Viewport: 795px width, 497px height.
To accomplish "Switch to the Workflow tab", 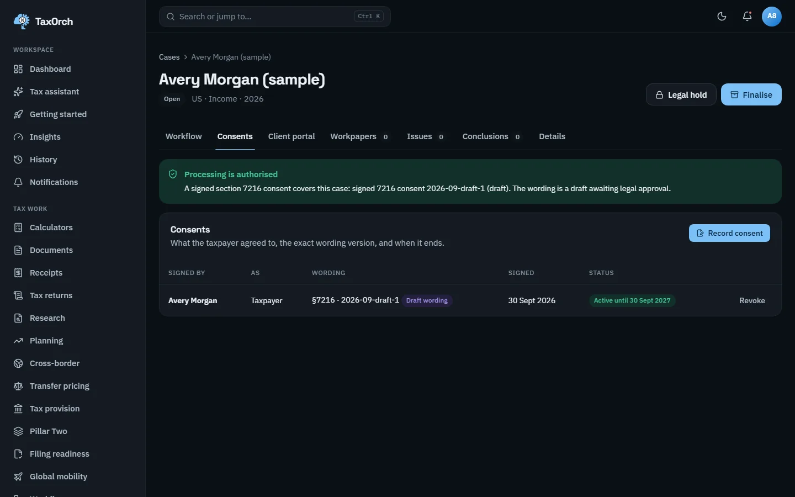I will coord(184,136).
